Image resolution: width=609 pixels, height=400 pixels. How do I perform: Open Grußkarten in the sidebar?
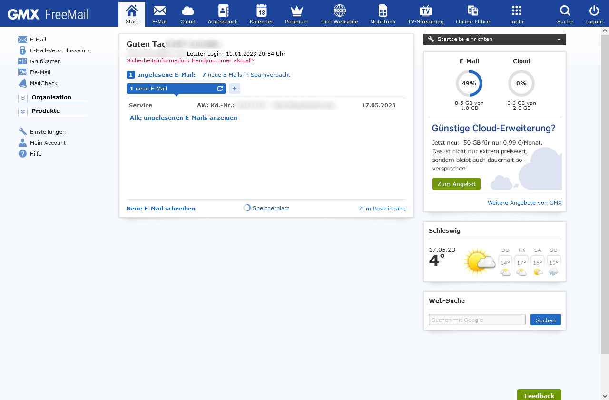[x=39, y=61]
